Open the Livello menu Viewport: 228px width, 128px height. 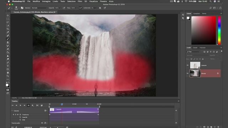click(x=55, y=1)
